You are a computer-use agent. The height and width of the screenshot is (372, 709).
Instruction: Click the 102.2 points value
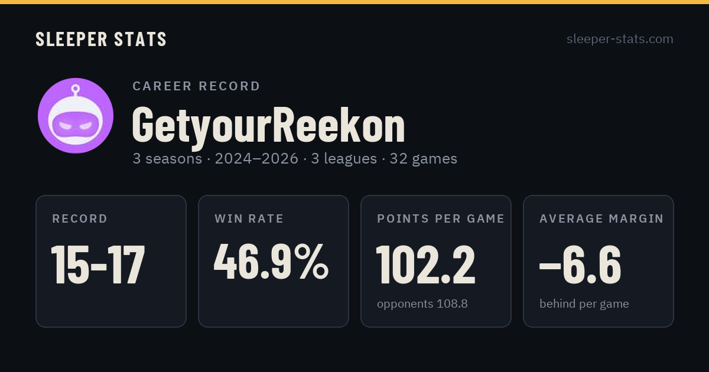click(x=426, y=264)
